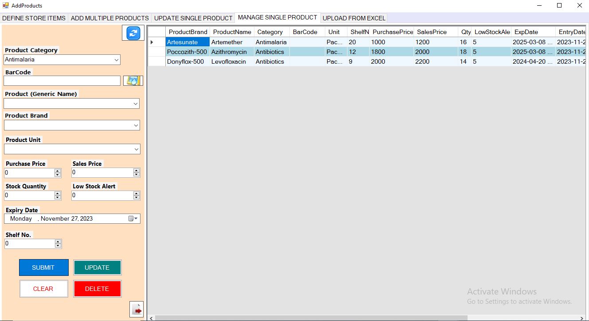Switch to DEFINE STORE ITEMS tab
Viewport: 589px width, 321px height.
click(34, 18)
